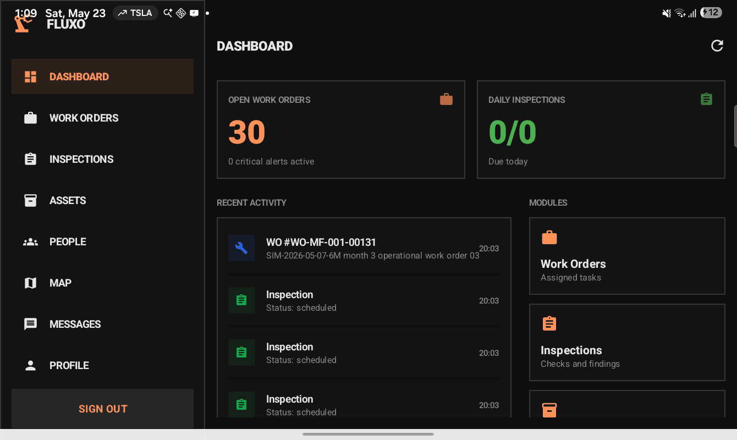The height and width of the screenshot is (440, 737).
Task: Click the Assets archive box icon in sidebar
Action: [31, 200]
